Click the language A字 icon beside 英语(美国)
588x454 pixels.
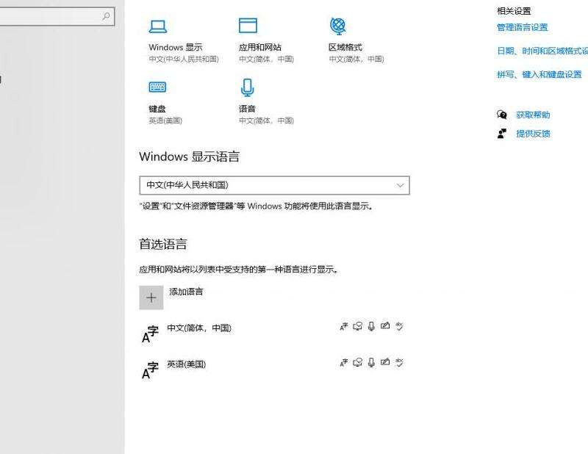[150, 370]
